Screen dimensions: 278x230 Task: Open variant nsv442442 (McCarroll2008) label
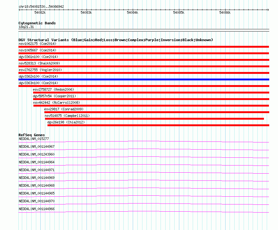coord(57,103)
